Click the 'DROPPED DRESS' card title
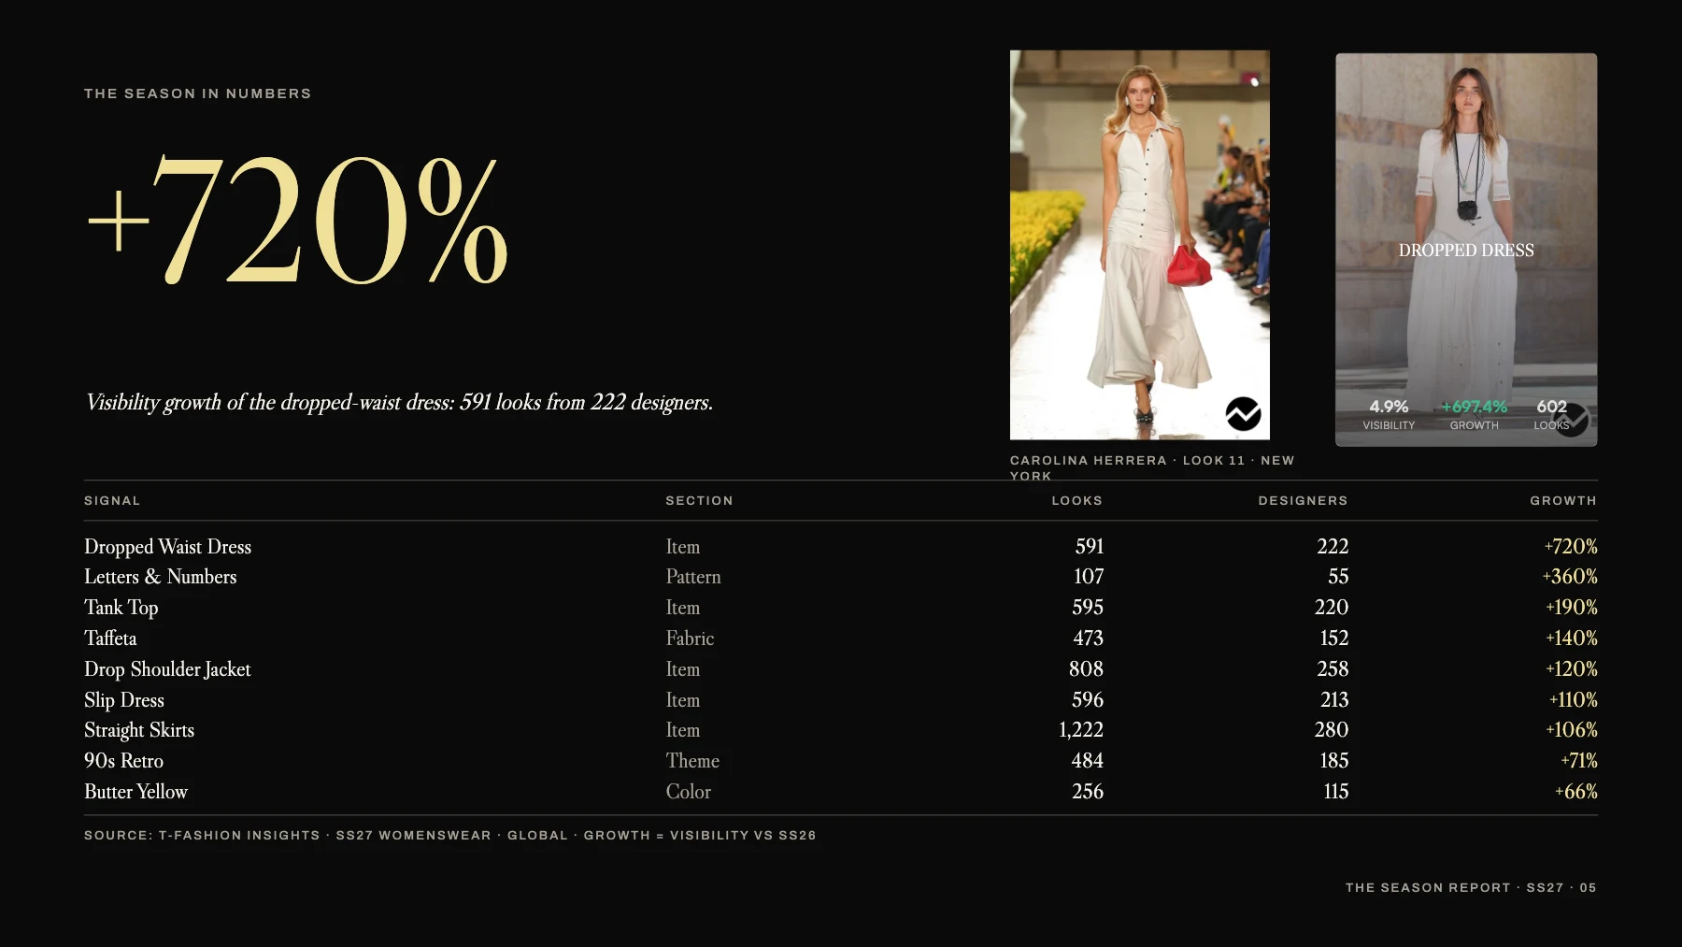This screenshot has width=1682, height=947. coord(1466,251)
